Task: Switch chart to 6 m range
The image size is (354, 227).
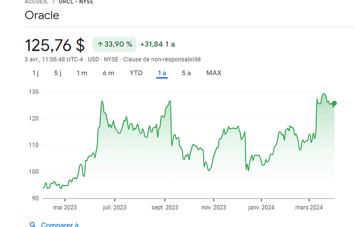Action: point(108,73)
